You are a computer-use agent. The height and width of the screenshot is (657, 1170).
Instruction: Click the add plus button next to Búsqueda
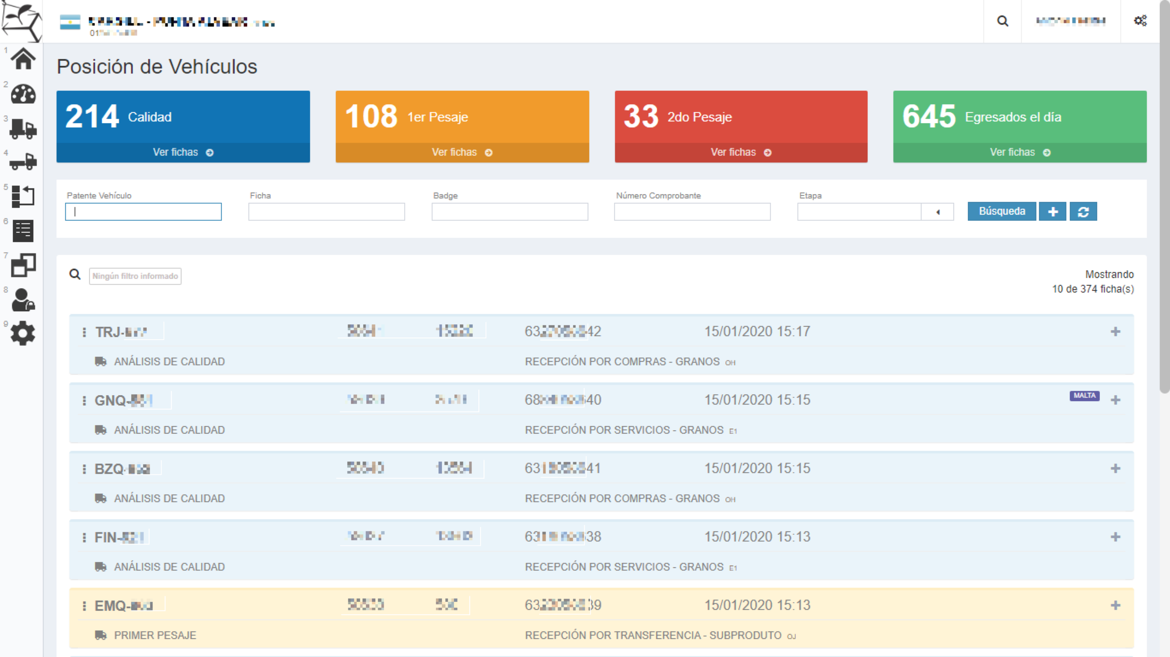pos(1052,211)
